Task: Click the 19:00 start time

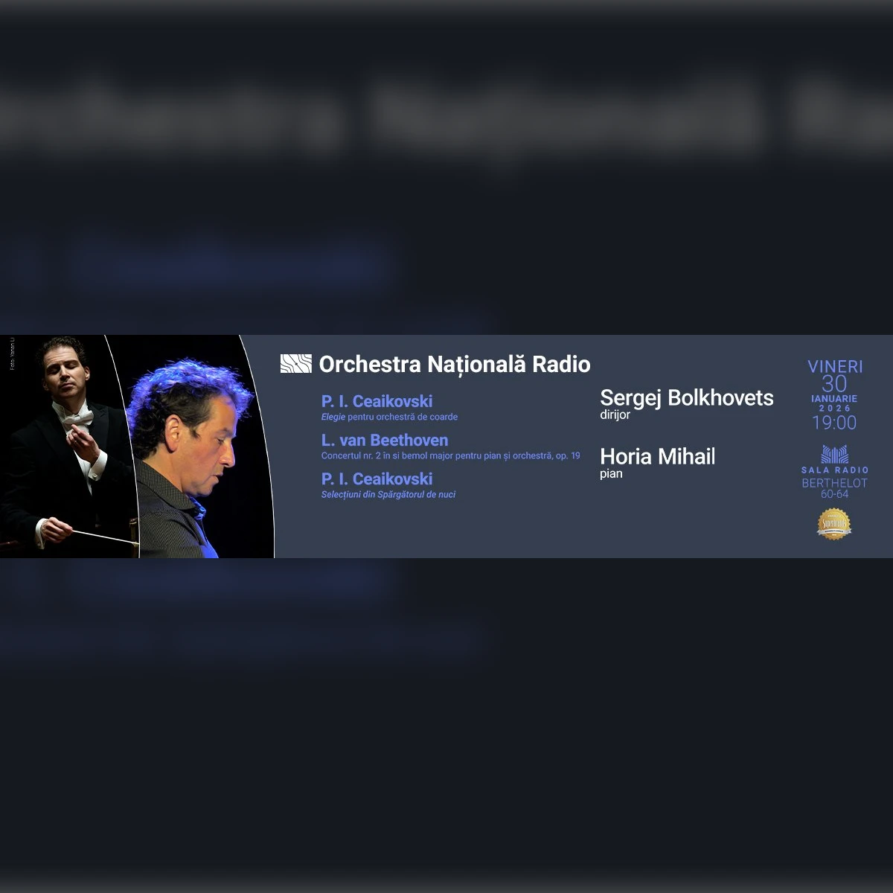Action: click(x=834, y=423)
